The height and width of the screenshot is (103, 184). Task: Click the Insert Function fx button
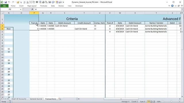tap(32, 9)
